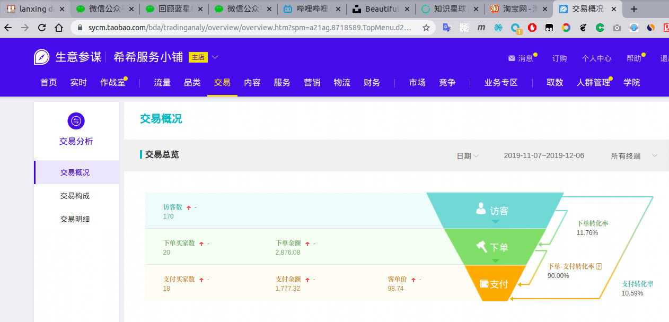The image size is (669, 322).
Task: Click the wallet icon in 支付 funnel
Action: tap(484, 283)
